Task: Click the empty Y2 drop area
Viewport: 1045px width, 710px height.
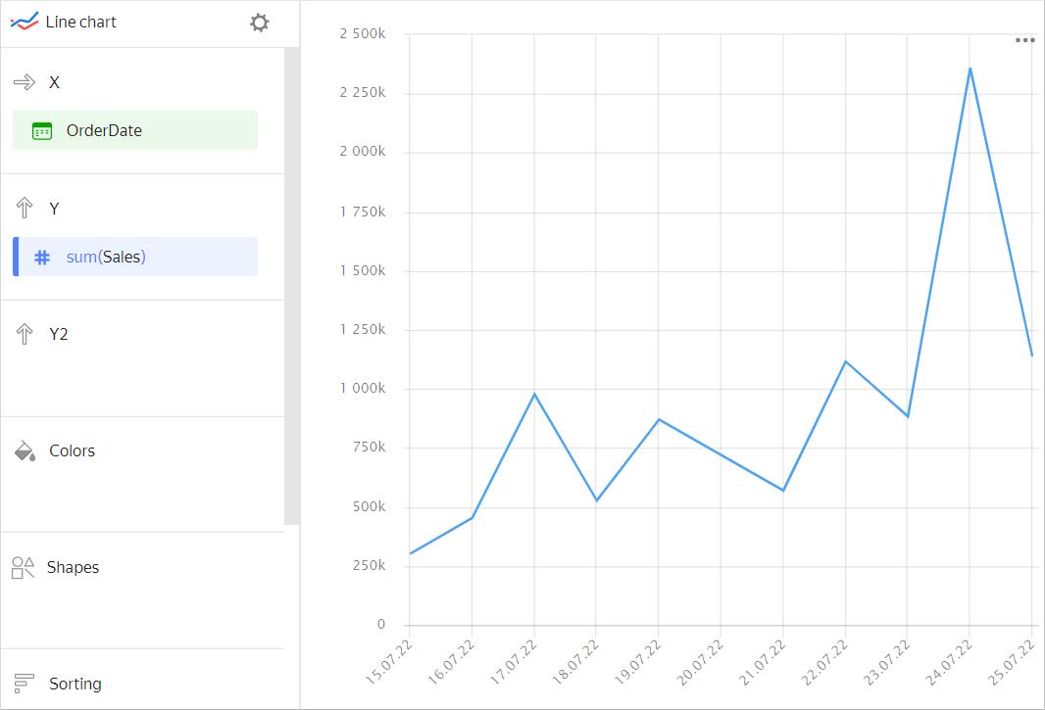Action: [142, 382]
